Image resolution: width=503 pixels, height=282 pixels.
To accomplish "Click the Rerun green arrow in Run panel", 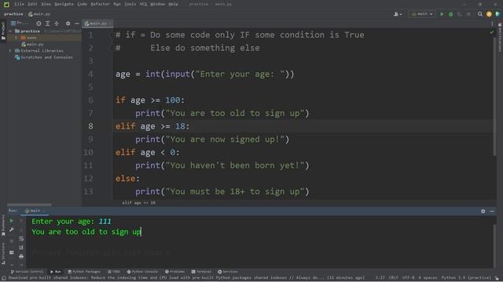I will 12,221.
